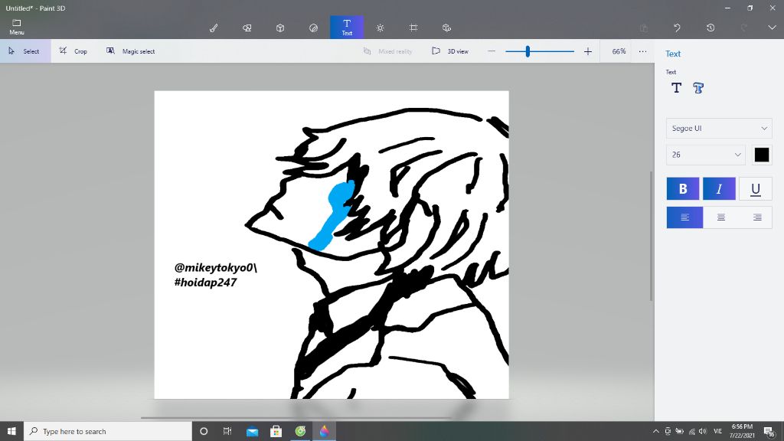Select the Brushes tool
The height and width of the screenshot is (441, 784).
(214, 27)
